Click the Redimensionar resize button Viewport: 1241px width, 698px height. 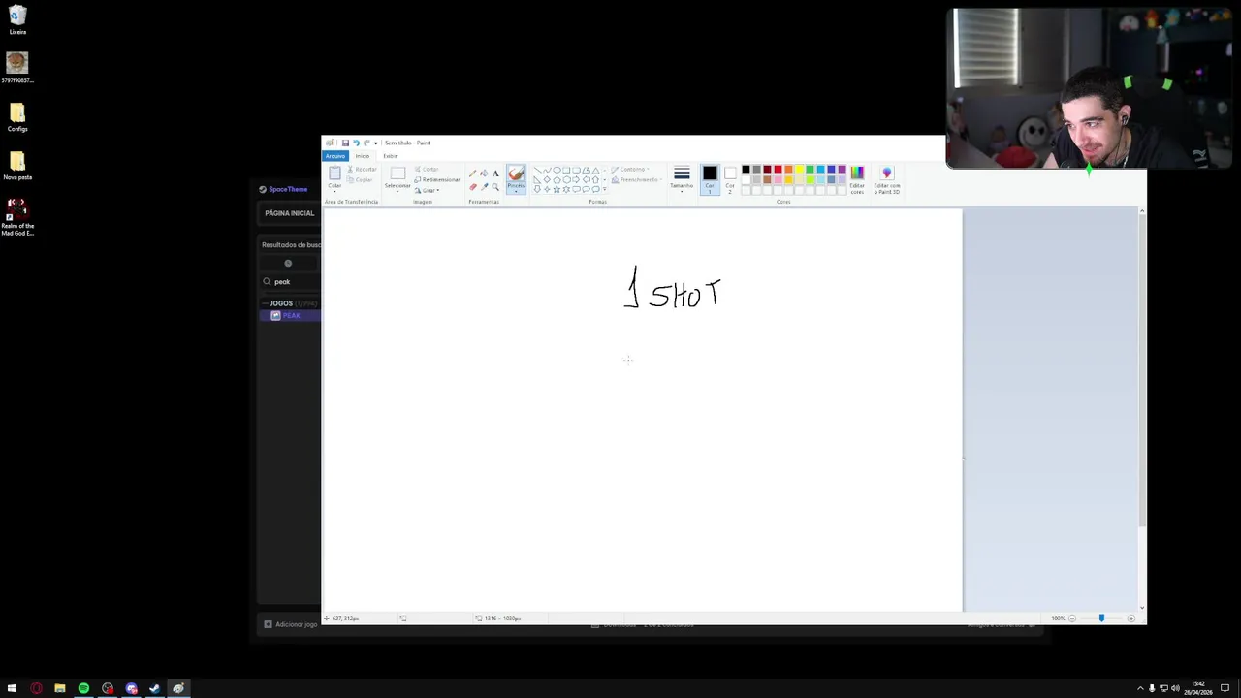pos(437,179)
